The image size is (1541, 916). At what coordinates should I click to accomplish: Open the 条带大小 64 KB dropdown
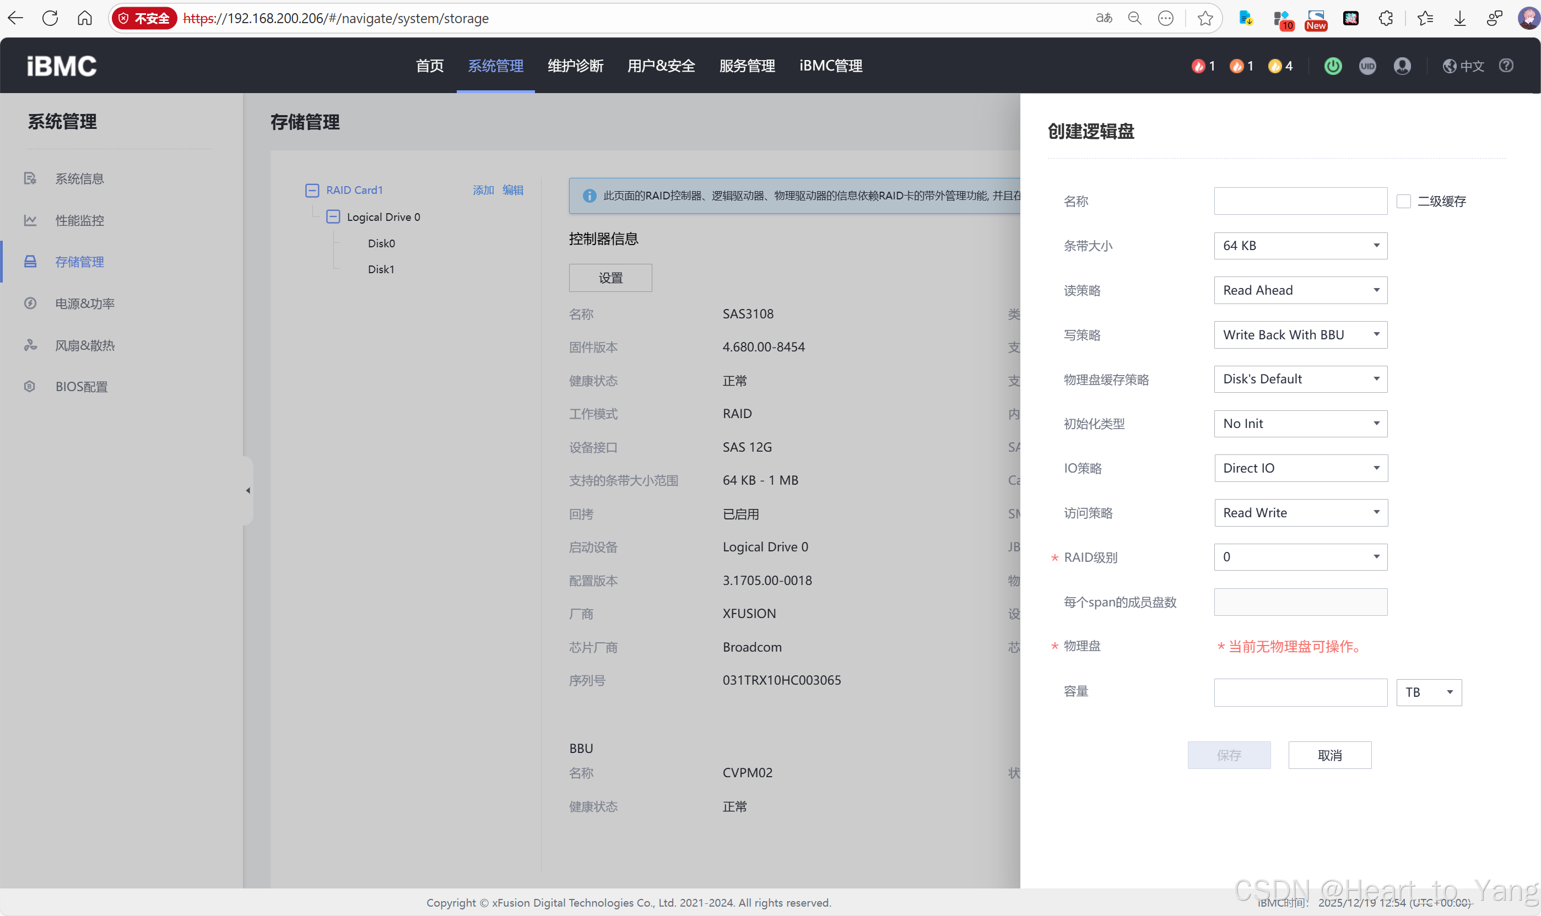pos(1300,246)
